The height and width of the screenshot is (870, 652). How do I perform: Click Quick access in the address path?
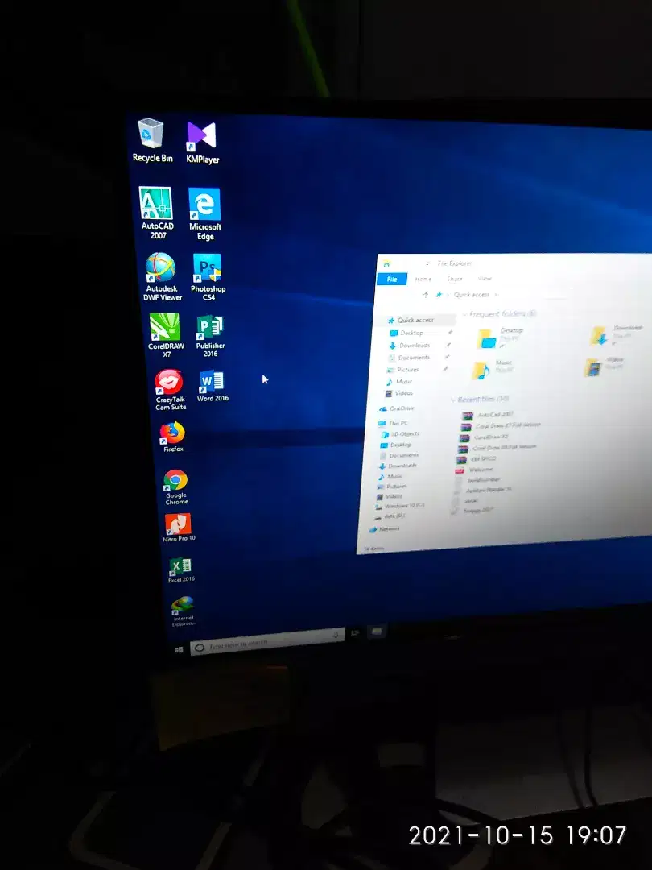472,295
